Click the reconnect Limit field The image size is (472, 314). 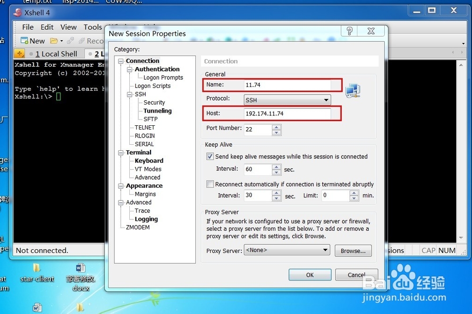[x=336, y=195]
